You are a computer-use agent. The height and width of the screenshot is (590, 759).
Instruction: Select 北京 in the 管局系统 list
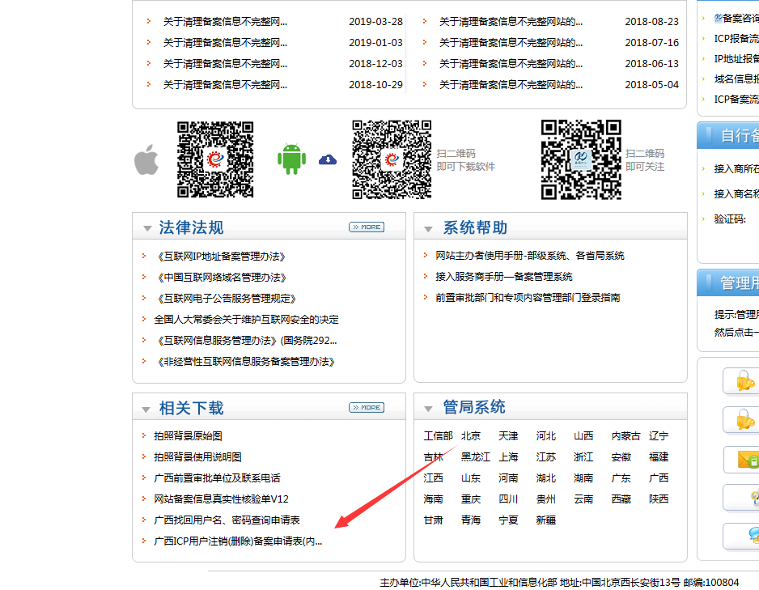click(471, 436)
